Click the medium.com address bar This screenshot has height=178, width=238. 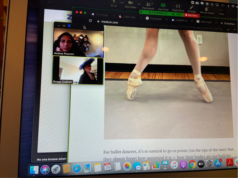click(x=161, y=25)
